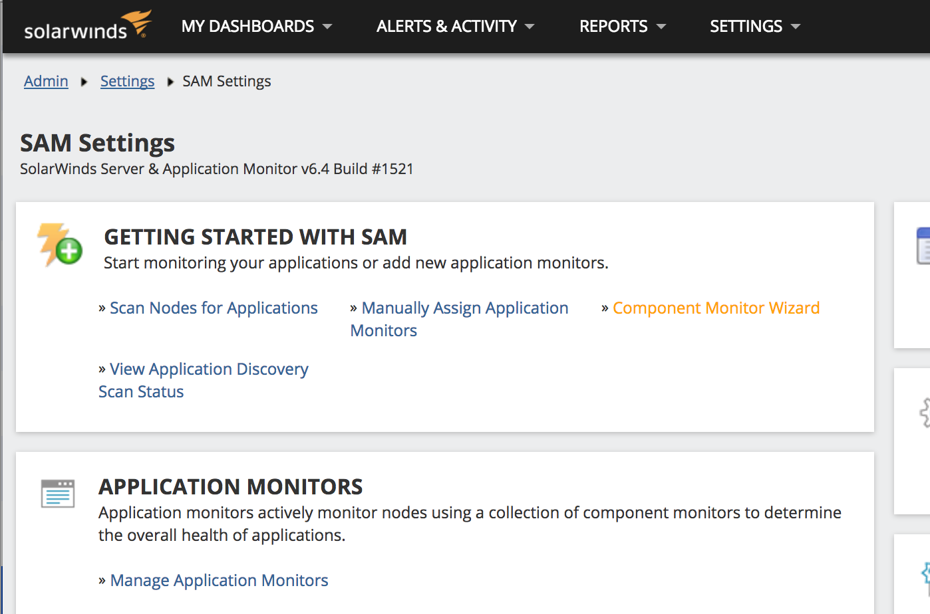Click the lightning bolt Getting Started icon
The height and width of the screenshot is (614, 930).
click(59, 245)
